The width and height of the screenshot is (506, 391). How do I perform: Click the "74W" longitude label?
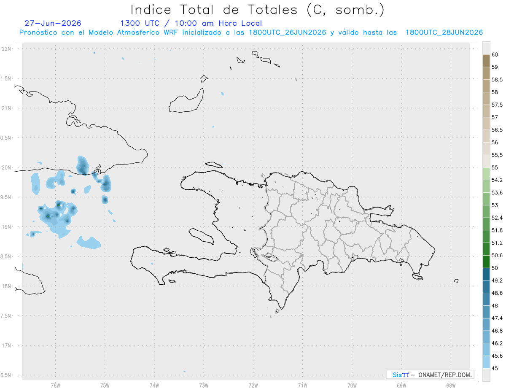[x=154, y=386]
